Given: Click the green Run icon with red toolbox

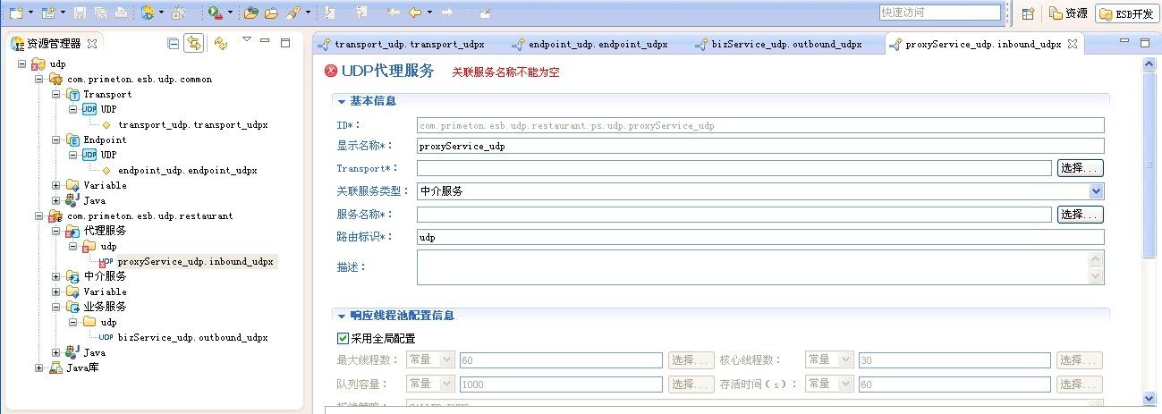Looking at the screenshot, I should pyautogui.click(x=216, y=13).
